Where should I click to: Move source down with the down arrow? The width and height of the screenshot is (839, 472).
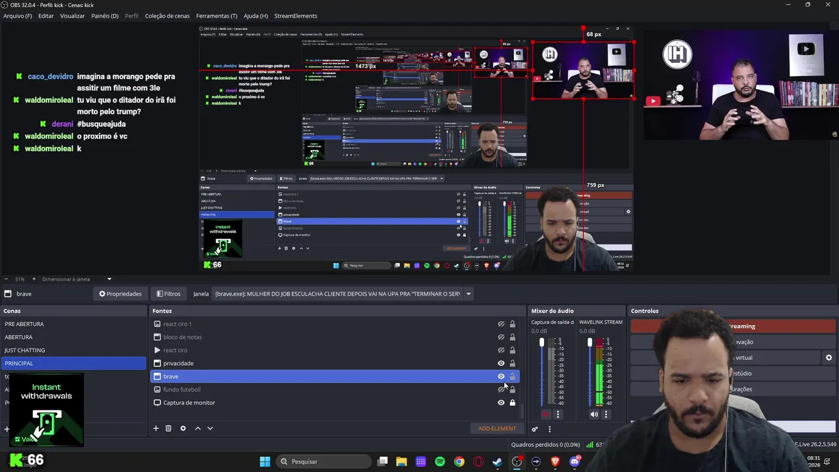210,428
